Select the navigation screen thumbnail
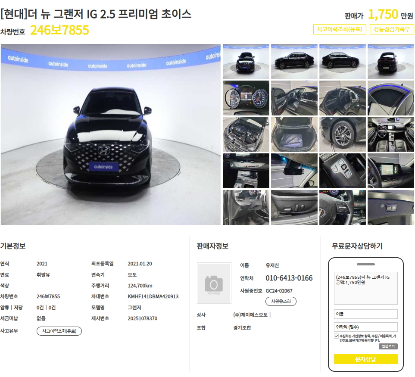The width and height of the screenshot is (415, 377). pyautogui.click(x=390, y=171)
